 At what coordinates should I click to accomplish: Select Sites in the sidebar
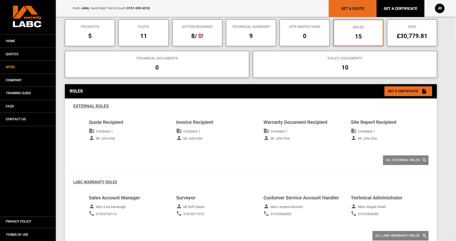point(28,67)
